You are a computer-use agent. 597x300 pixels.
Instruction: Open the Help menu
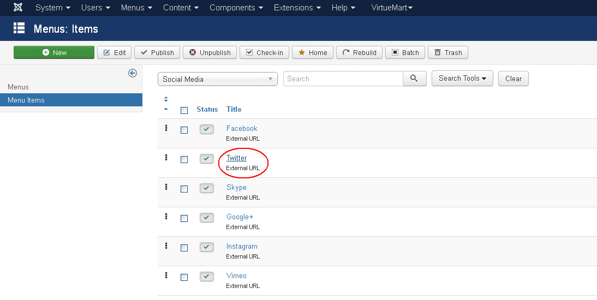tap(343, 8)
